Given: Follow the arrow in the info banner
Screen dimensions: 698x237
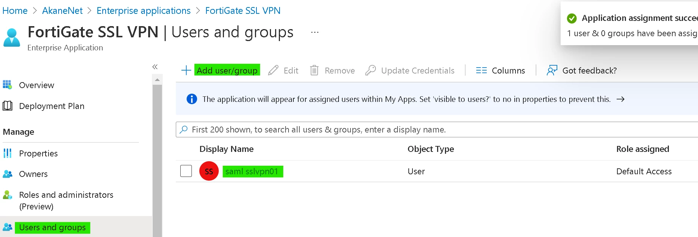Looking at the screenshot, I should pos(620,99).
